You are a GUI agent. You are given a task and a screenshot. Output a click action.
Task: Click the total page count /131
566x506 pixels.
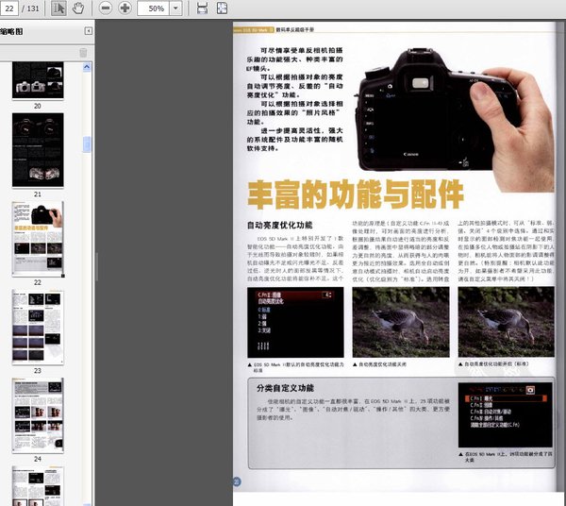pos(31,8)
